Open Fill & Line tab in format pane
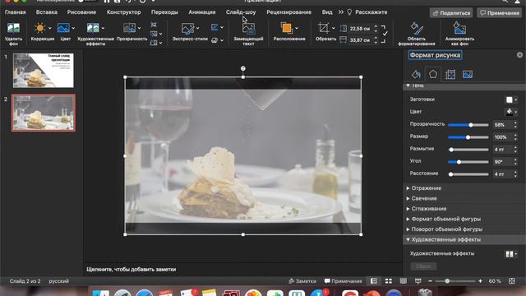The width and height of the screenshot is (526, 296). tap(416, 74)
